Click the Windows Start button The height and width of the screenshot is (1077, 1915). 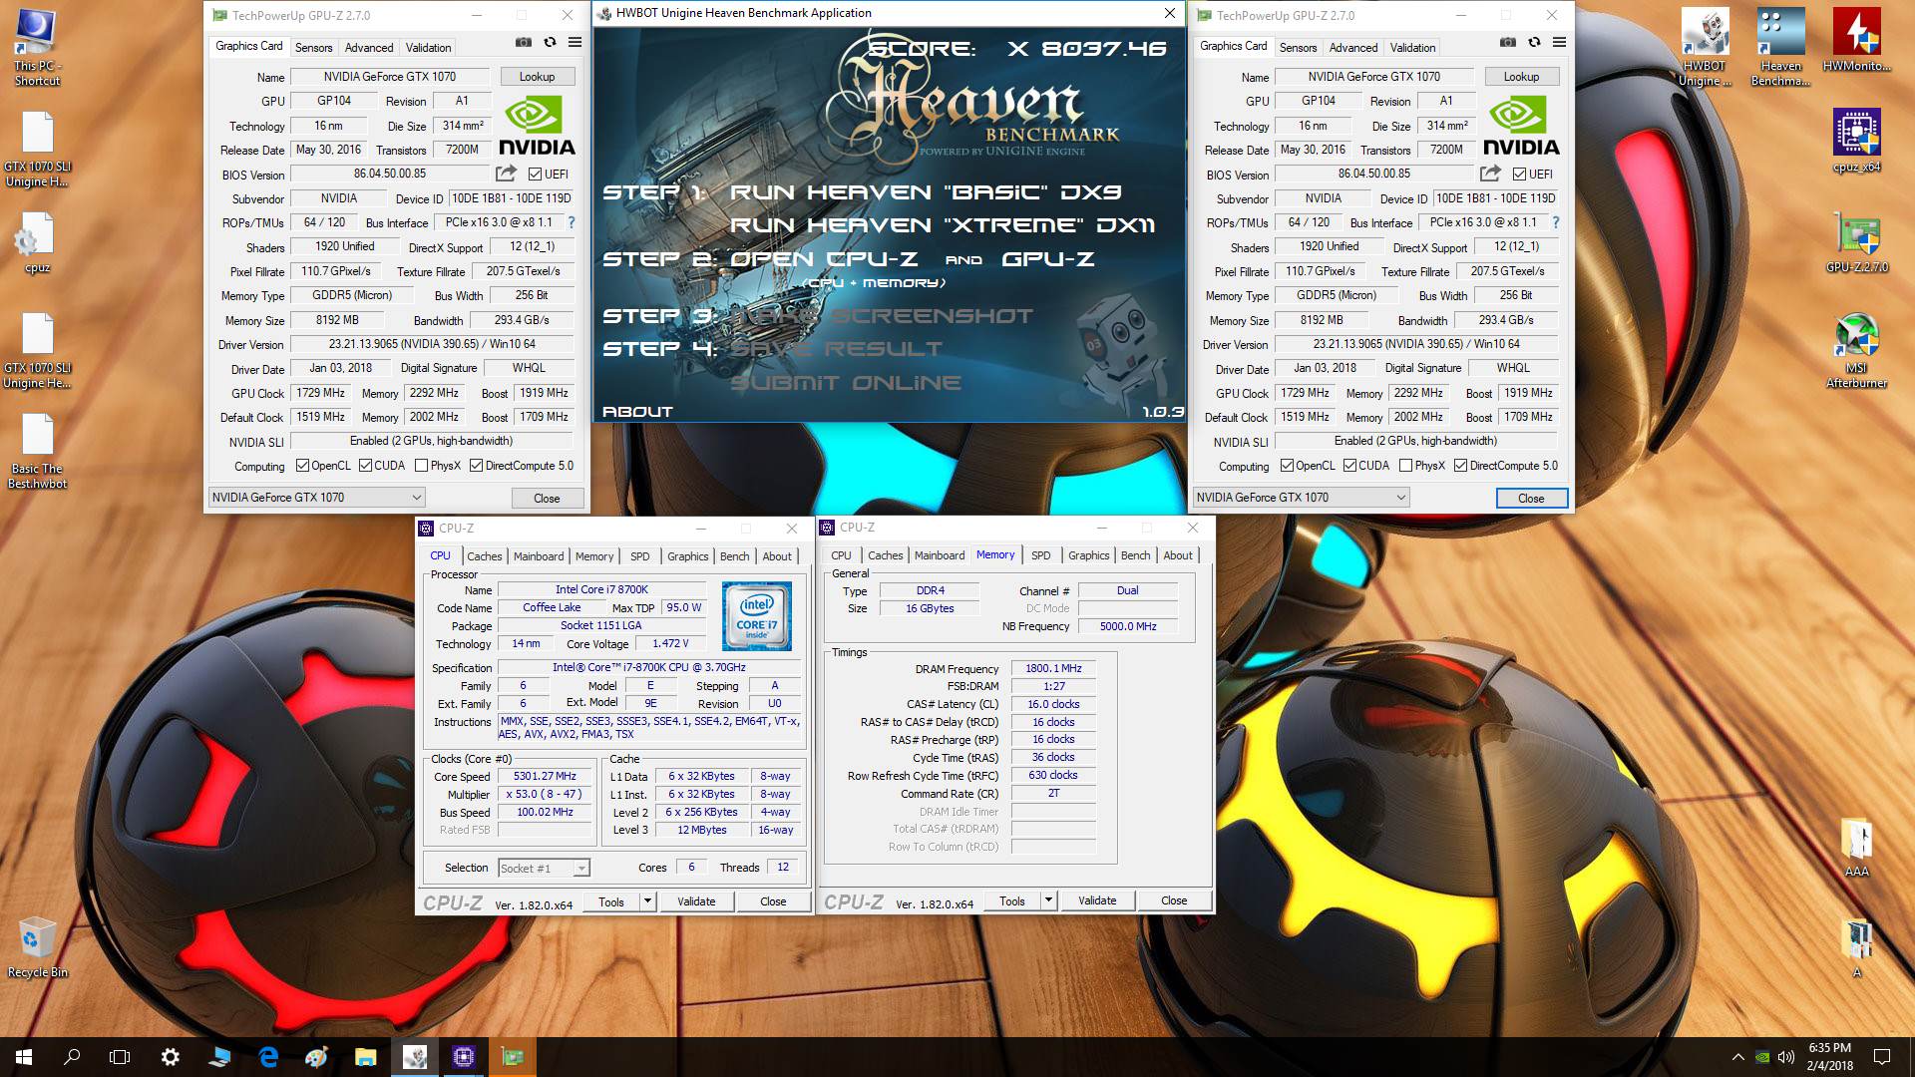pos(24,1057)
